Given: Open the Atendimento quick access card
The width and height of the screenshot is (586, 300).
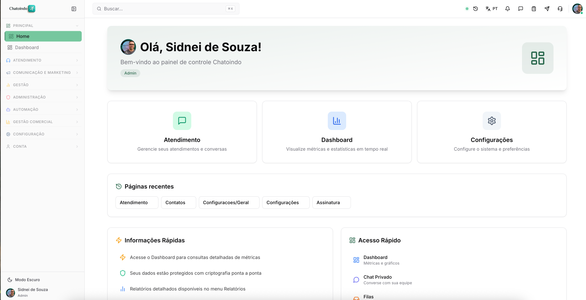Looking at the screenshot, I should tap(182, 132).
